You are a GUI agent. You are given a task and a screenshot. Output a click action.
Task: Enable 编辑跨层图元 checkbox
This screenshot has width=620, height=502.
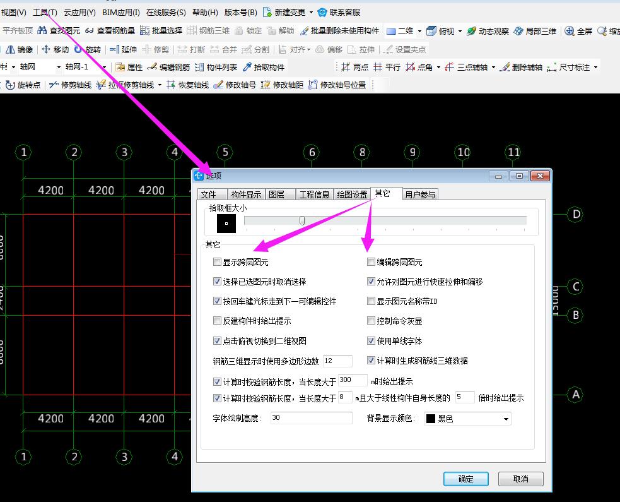371,261
